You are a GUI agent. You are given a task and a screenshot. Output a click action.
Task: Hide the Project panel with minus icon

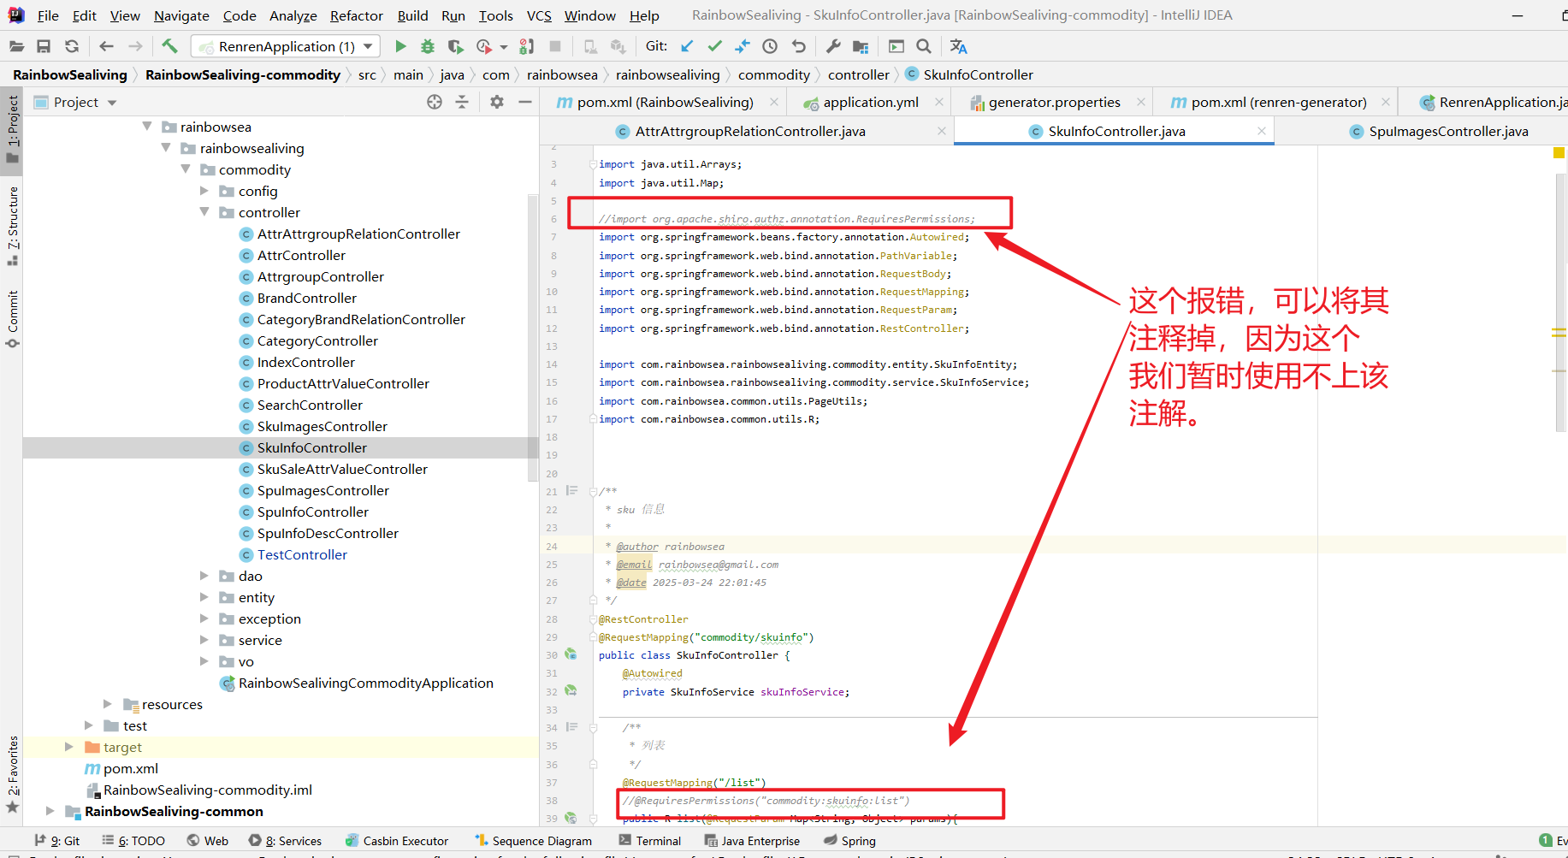click(525, 103)
